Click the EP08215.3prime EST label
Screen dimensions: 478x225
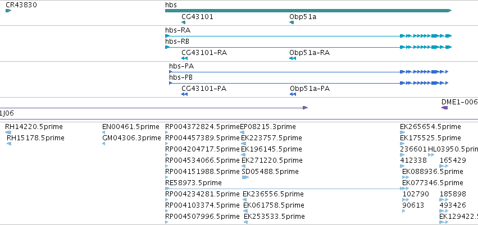tap(268, 127)
